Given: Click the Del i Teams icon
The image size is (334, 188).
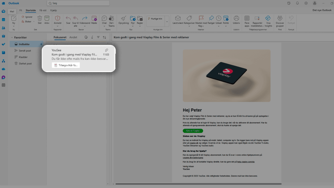Looking at the screenshot, I should 111,18.
